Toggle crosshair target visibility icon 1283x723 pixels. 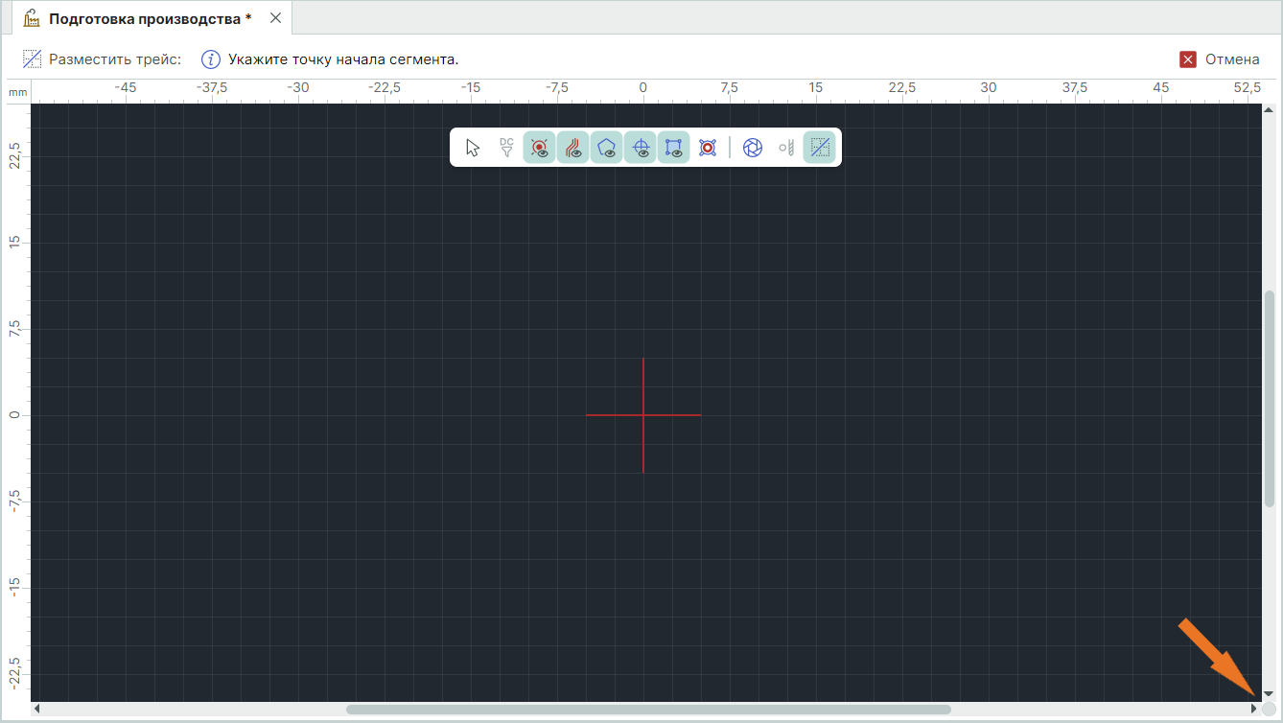[641, 148]
